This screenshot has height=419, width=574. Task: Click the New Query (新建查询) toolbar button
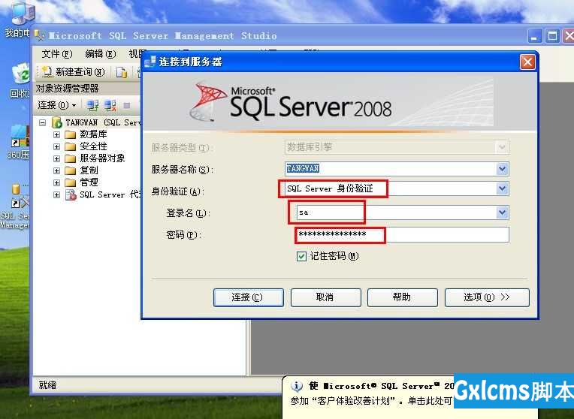(73, 72)
